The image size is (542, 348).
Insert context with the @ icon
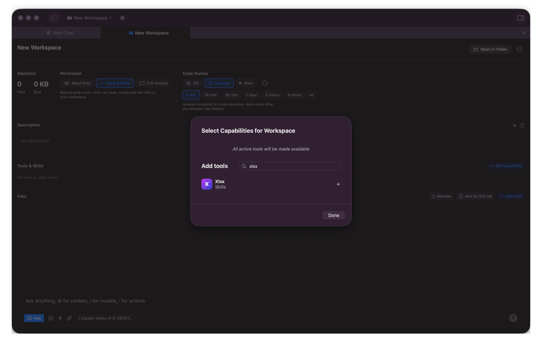51,318
